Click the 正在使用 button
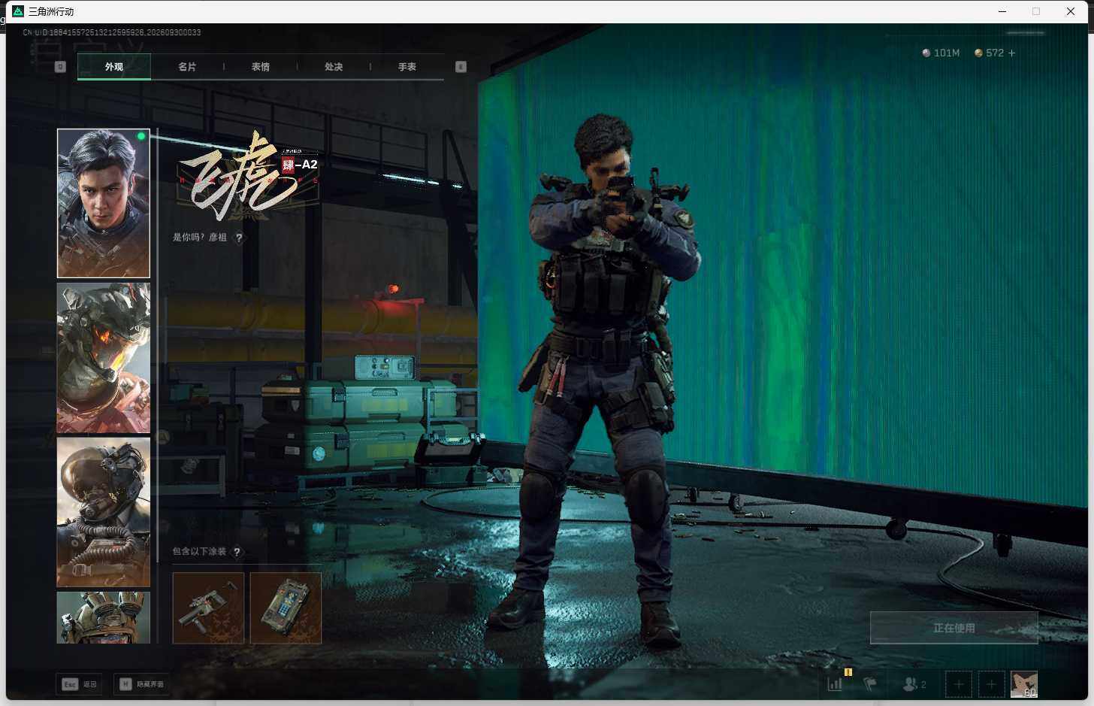The image size is (1094, 706). [954, 628]
